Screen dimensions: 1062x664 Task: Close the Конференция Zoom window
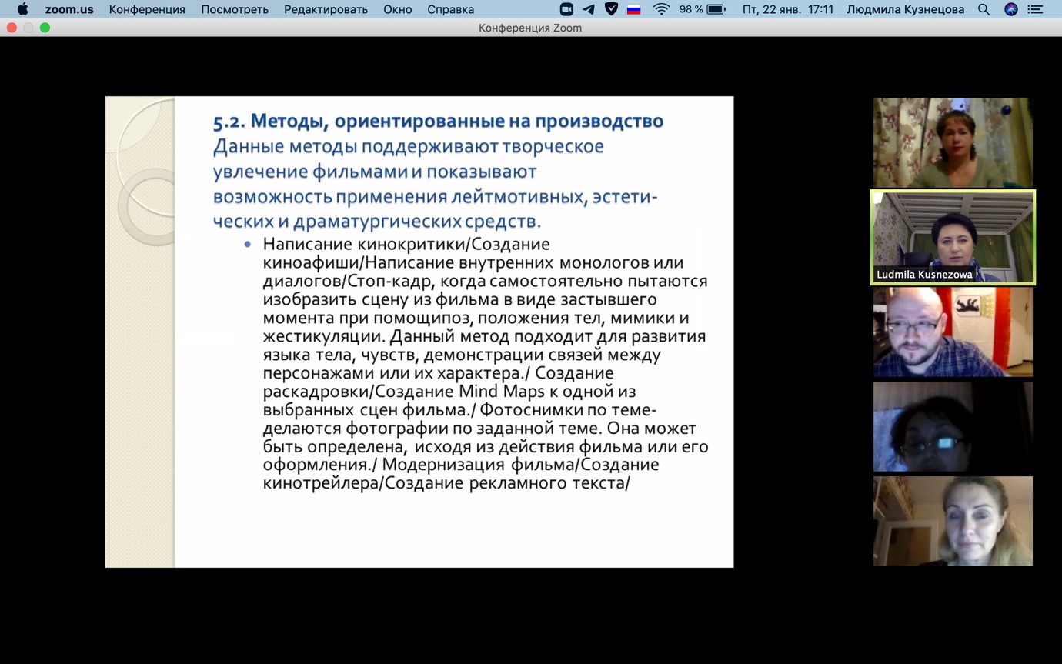click(12, 28)
